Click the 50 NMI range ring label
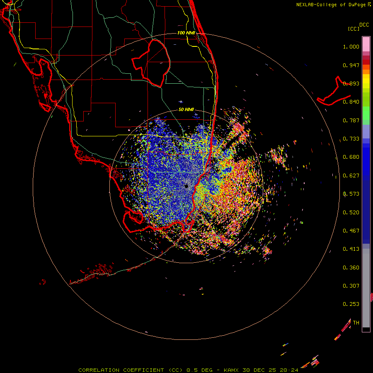This screenshot has height=373, width=373. [x=186, y=109]
